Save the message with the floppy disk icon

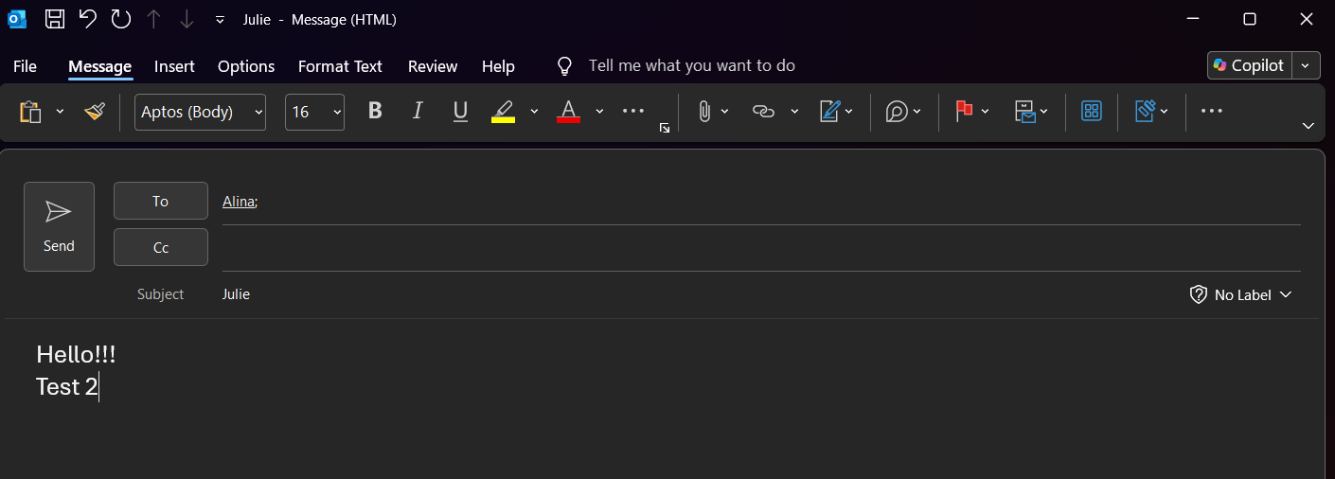tap(56, 19)
